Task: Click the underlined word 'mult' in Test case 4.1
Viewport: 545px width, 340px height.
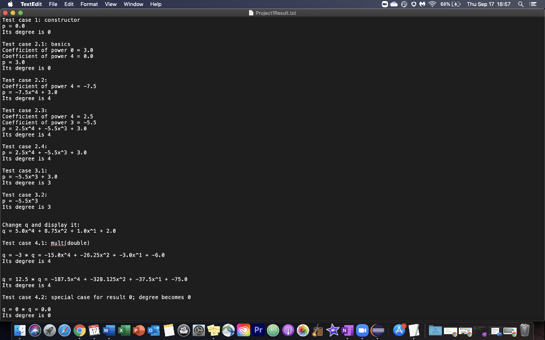Action: [x=57, y=243]
